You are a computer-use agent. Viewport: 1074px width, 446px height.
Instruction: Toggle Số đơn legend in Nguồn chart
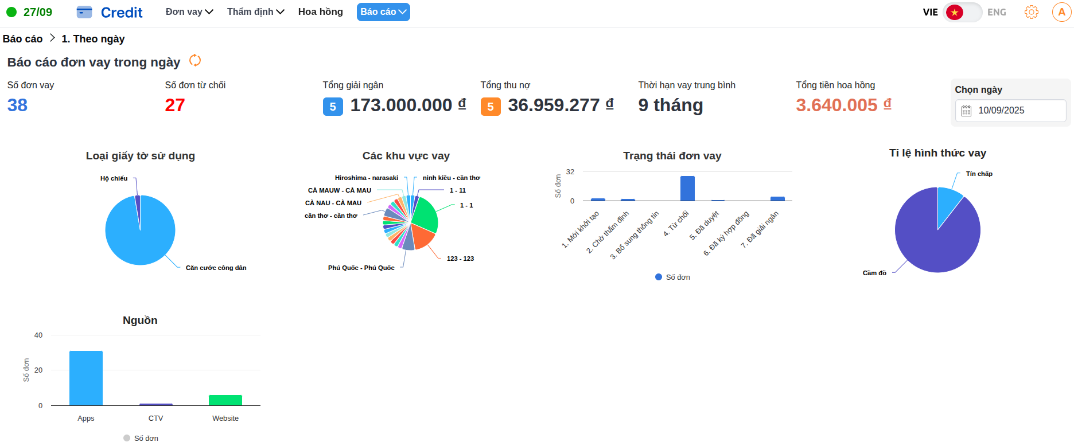point(141,438)
